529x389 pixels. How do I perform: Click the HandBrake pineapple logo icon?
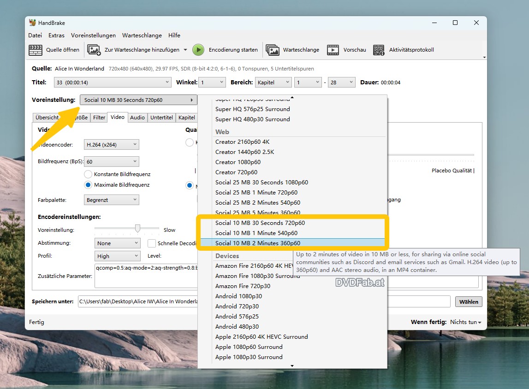(x=31, y=23)
